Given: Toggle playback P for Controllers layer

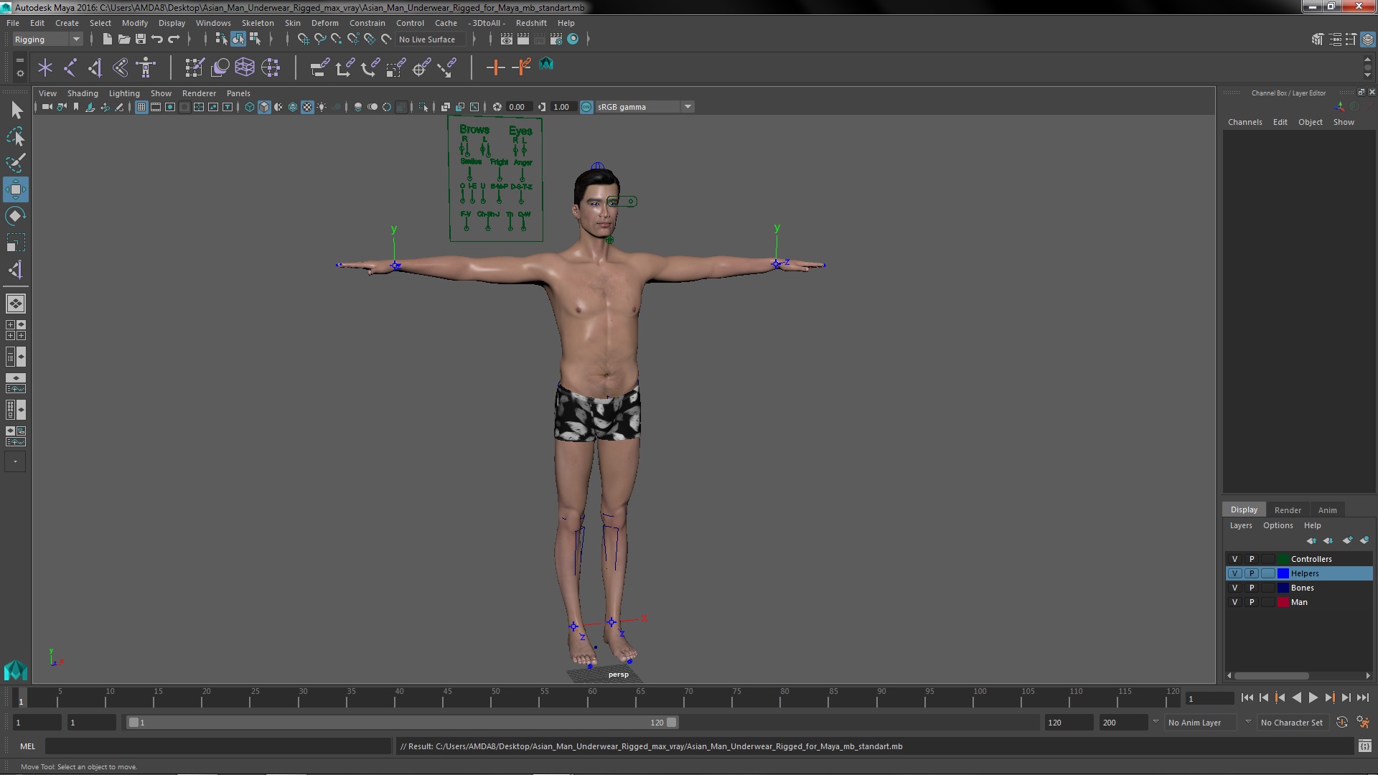Looking at the screenshot, I should pos(1252,559).
